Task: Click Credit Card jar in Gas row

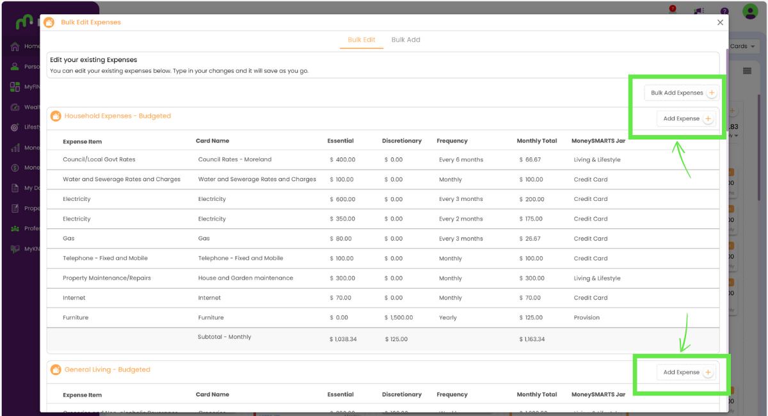Action: [x=591, y=239]
